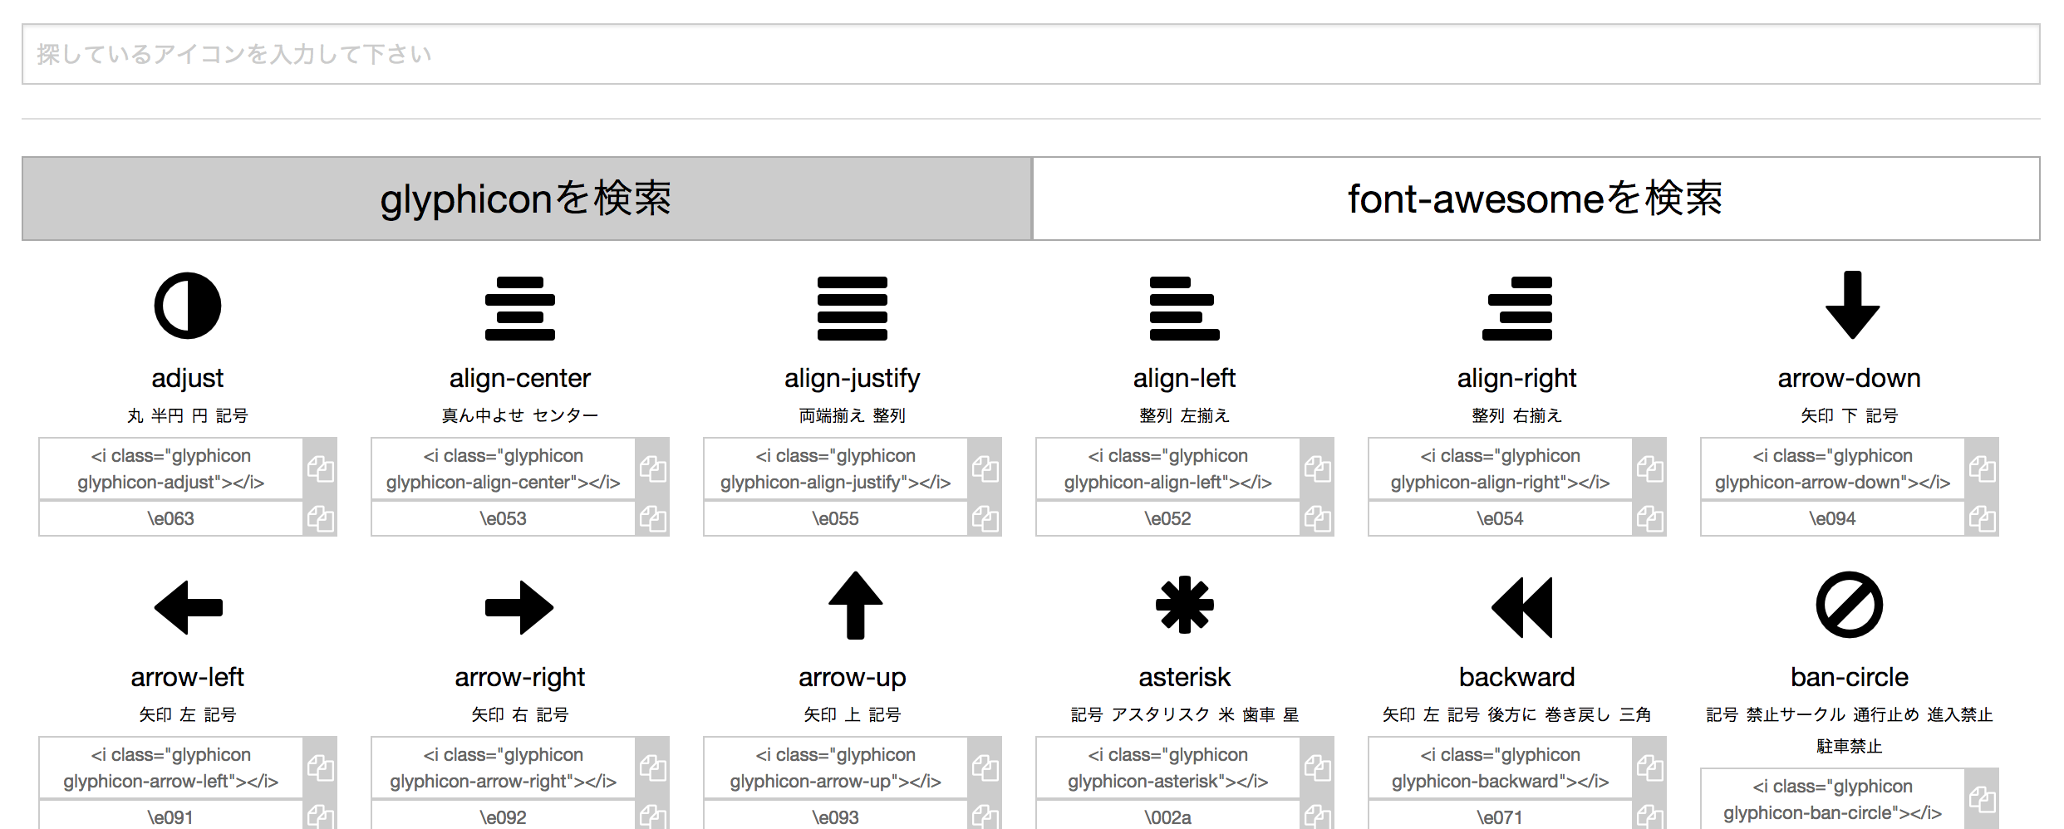Click the icon search input field
Viewport: 2064px width, 829px height.
[x=1030, y=54]
